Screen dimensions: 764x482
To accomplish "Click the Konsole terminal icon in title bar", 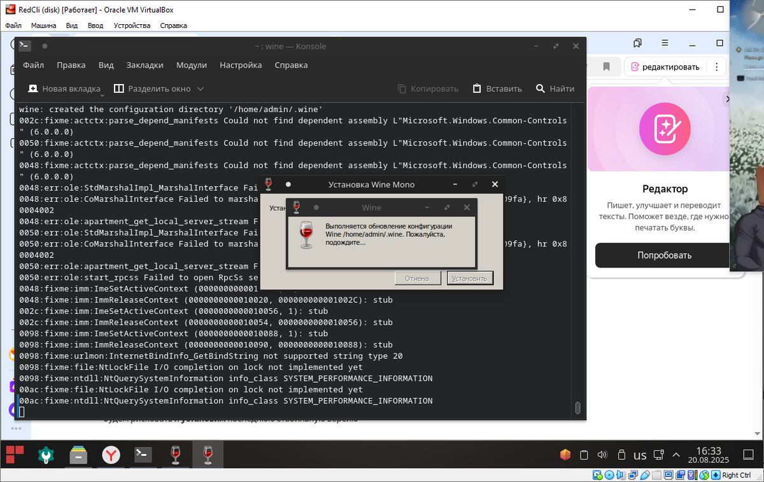I will pos(24,46).
